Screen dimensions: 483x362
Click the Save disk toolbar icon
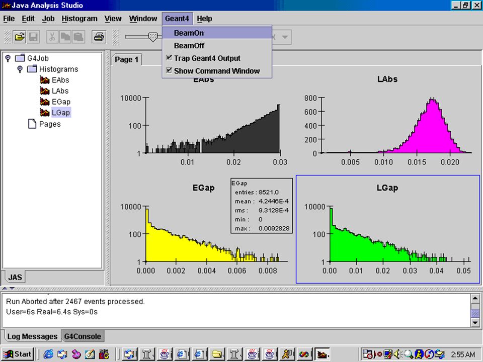[33, 37]
